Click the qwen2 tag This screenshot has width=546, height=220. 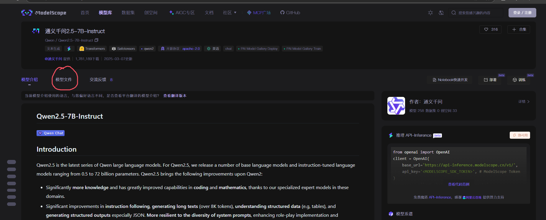coord(147,49)
